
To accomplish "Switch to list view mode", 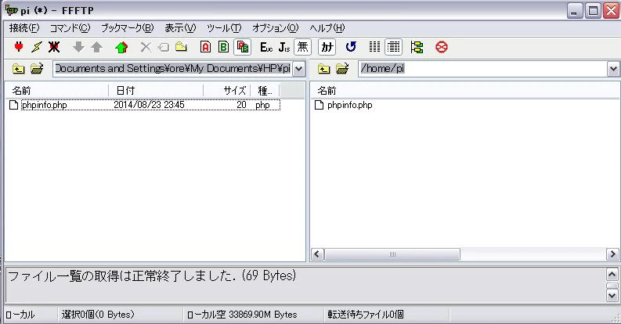I will (x=374, y=47).
